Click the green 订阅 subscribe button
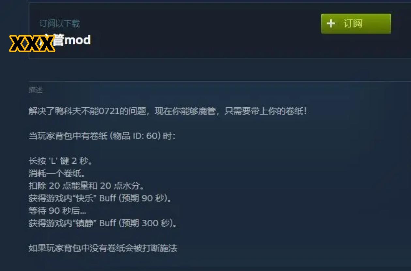411x271 pixels. tap(356, 23)
